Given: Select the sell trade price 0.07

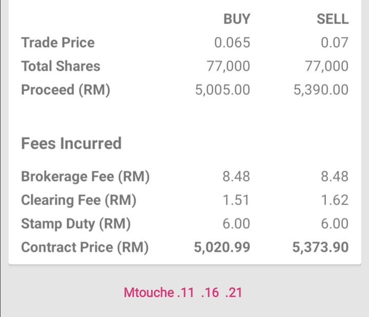Looking at the screenshot, I should [334, 43].
